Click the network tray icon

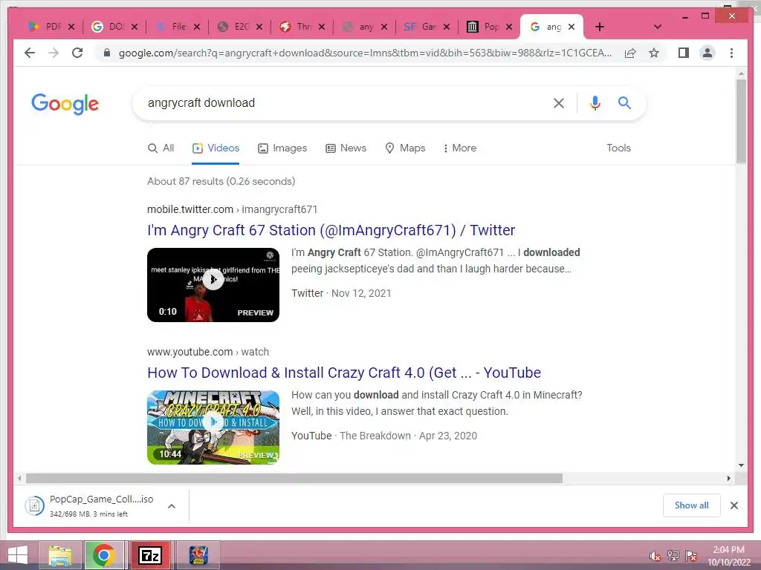tap(673, 556)
